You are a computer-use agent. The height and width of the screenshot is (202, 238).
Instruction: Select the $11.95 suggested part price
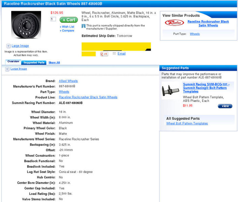coord(188,106)
